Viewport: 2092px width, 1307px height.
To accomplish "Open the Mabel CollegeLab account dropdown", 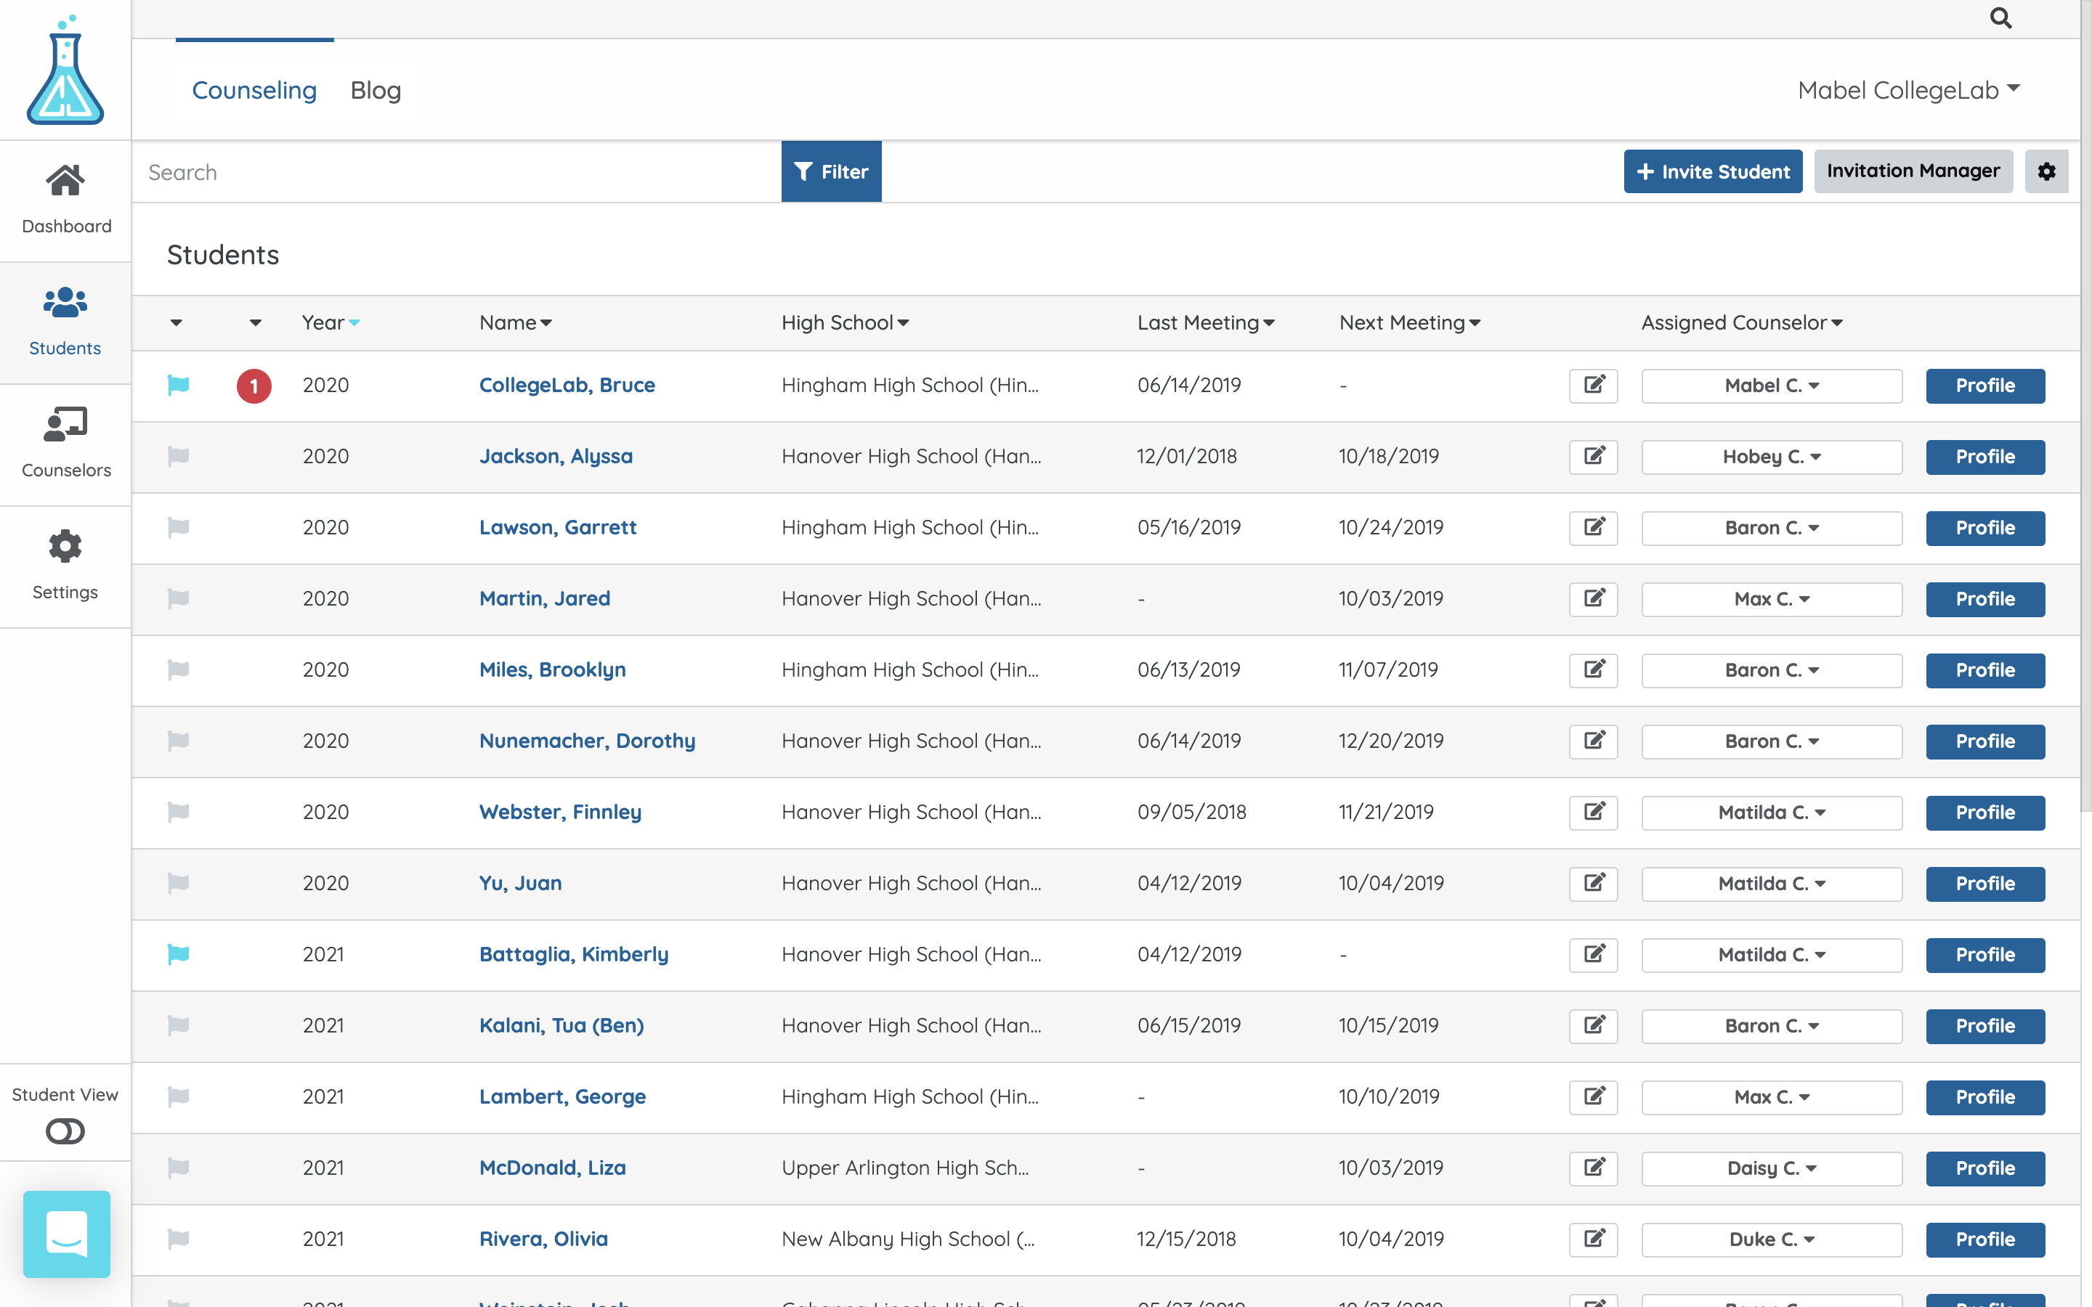I will coord(1908,90).
